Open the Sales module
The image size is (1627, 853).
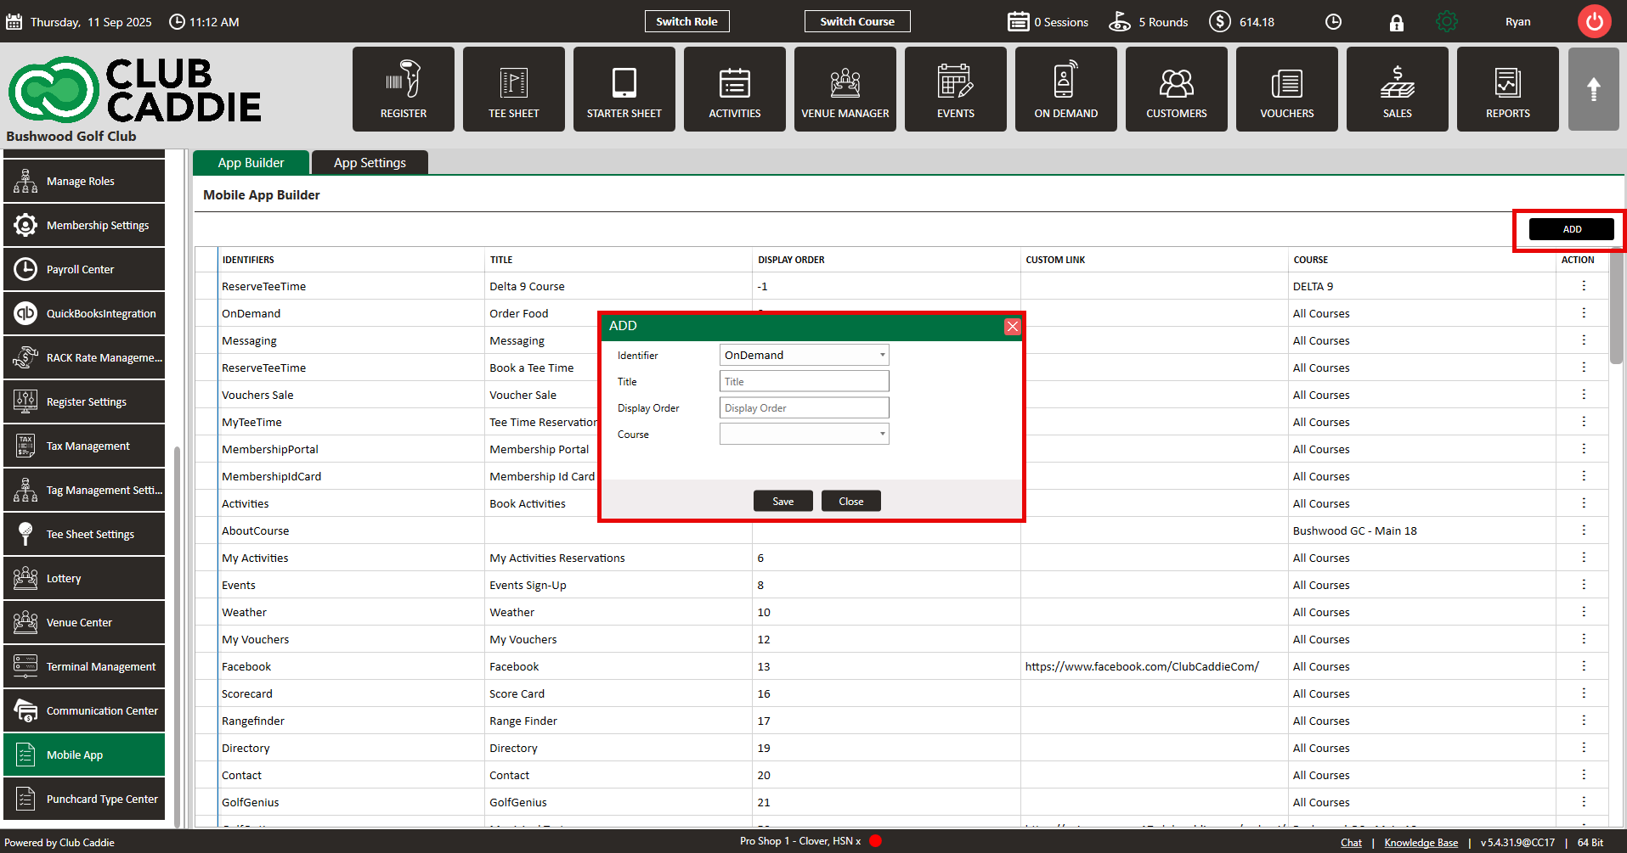click(1398, 89)
